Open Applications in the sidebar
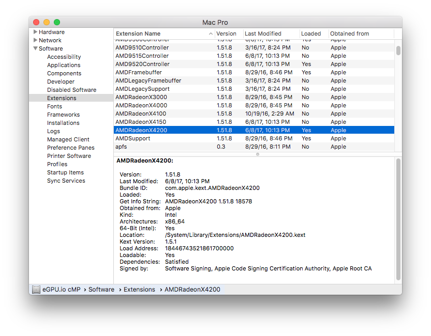The width and height of the screenshot is (431, 336). pyautogui.click(x=64, y=65)
